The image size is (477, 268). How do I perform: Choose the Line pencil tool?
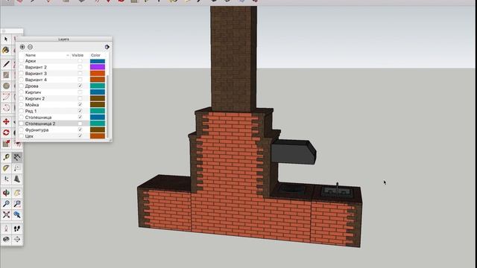6,64
